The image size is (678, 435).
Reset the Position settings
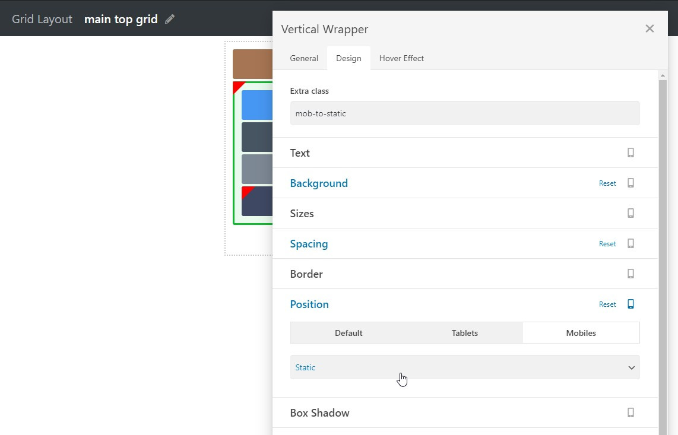coord(607,304)
